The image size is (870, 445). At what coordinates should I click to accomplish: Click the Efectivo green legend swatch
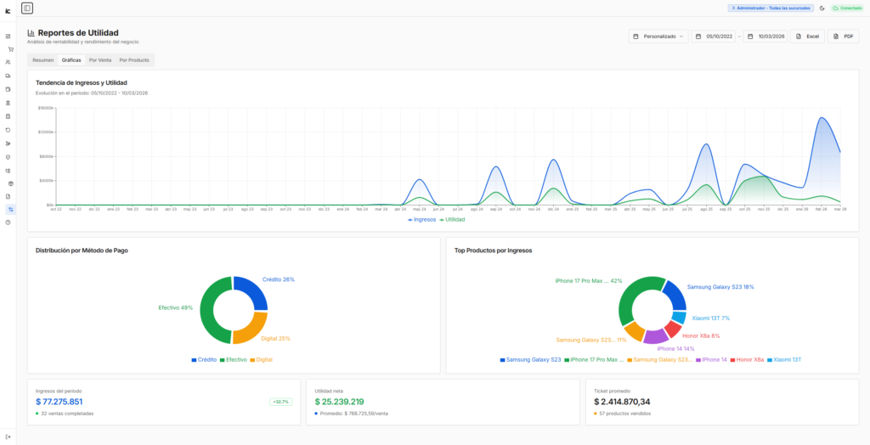(223, 360)
